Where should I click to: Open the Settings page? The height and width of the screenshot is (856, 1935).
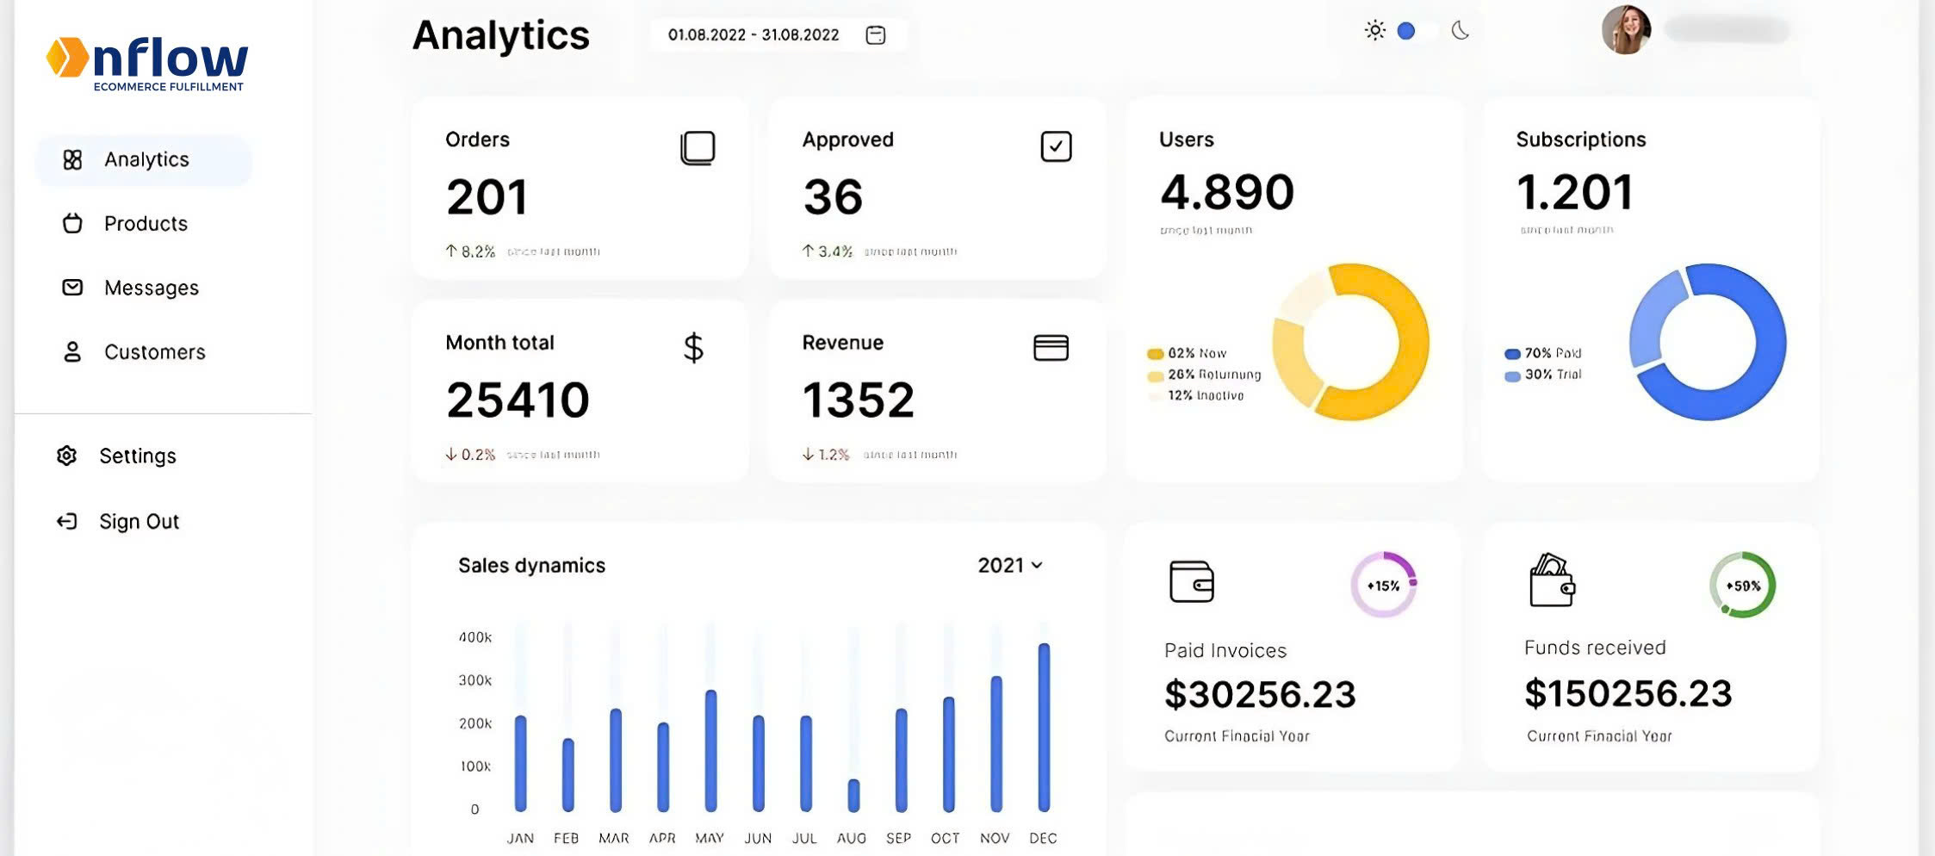pos(137,456)
